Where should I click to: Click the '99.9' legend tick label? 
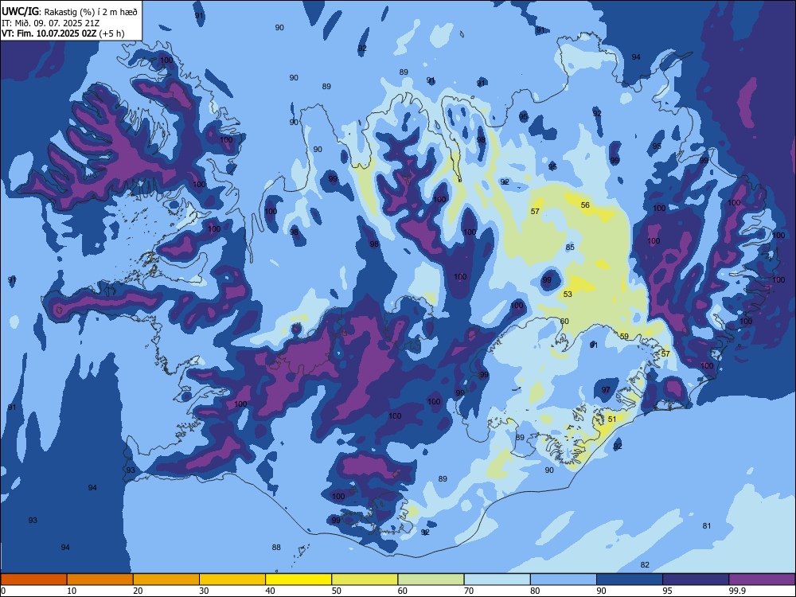click(x=737, y=591)
